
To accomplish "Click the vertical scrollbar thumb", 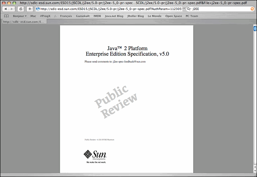I will tap(255, 29).
